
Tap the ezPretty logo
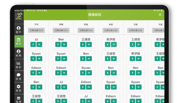pyautogui.click(x=19, y=16)
